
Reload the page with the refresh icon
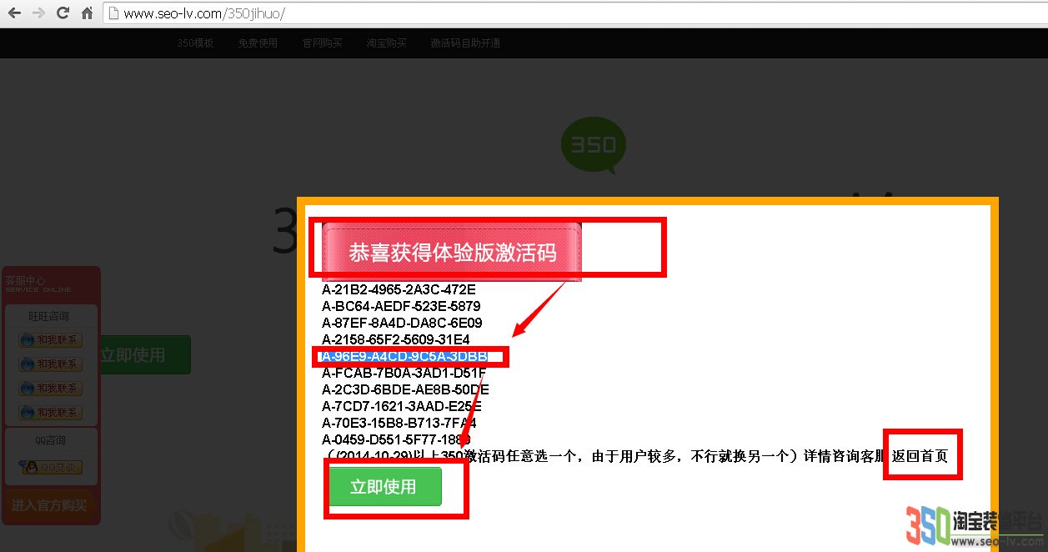coord(63,13)
